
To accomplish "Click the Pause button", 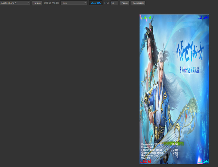I will click(125, 3).
